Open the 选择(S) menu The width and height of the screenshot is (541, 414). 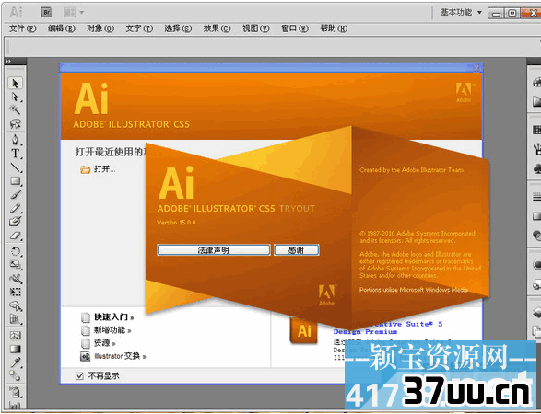(178, 29)
